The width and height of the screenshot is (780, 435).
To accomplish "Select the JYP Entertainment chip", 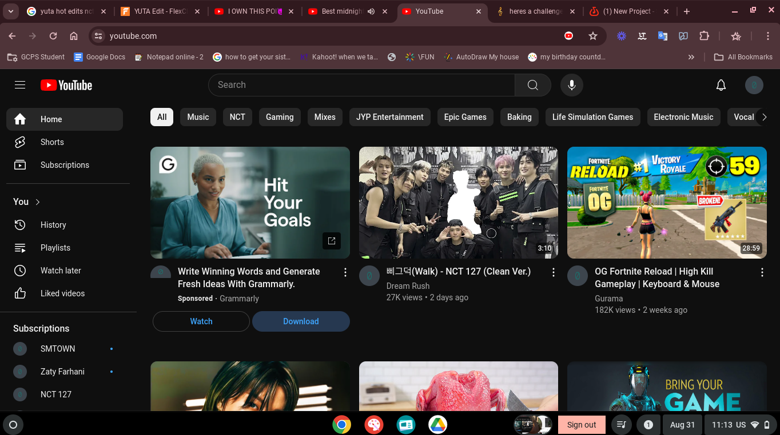I will click(390, 117).
